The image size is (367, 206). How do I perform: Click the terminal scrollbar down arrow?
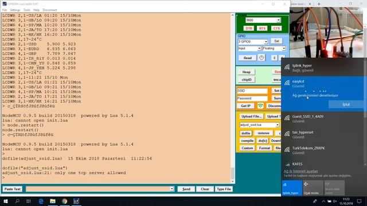(x=232, y=181)
